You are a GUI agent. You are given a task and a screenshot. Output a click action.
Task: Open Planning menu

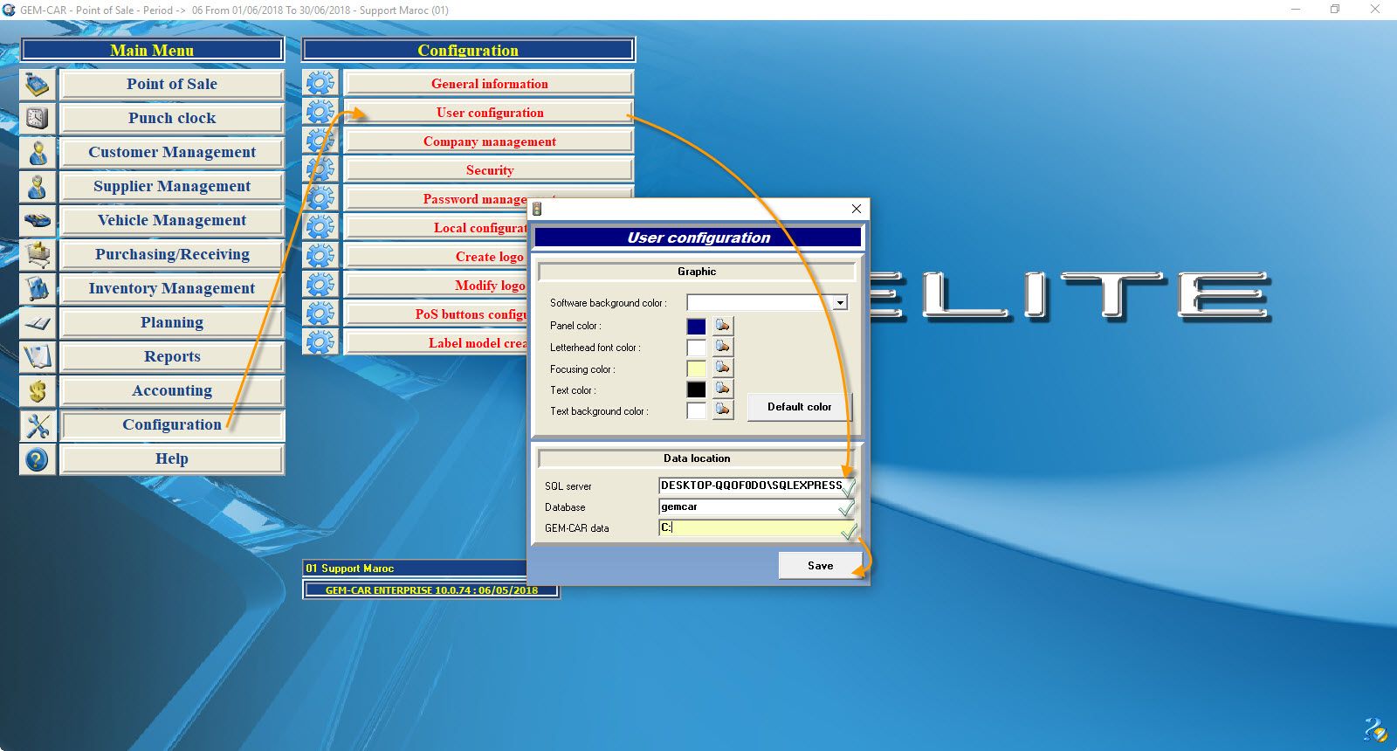(x=172, y=322)
